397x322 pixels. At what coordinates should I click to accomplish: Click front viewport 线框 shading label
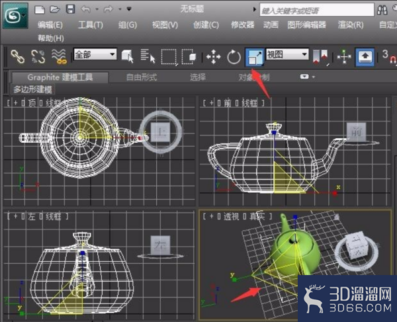(x=249, y=103)
